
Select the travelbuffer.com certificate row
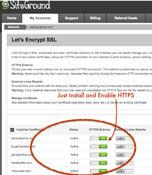coord(81,163)
